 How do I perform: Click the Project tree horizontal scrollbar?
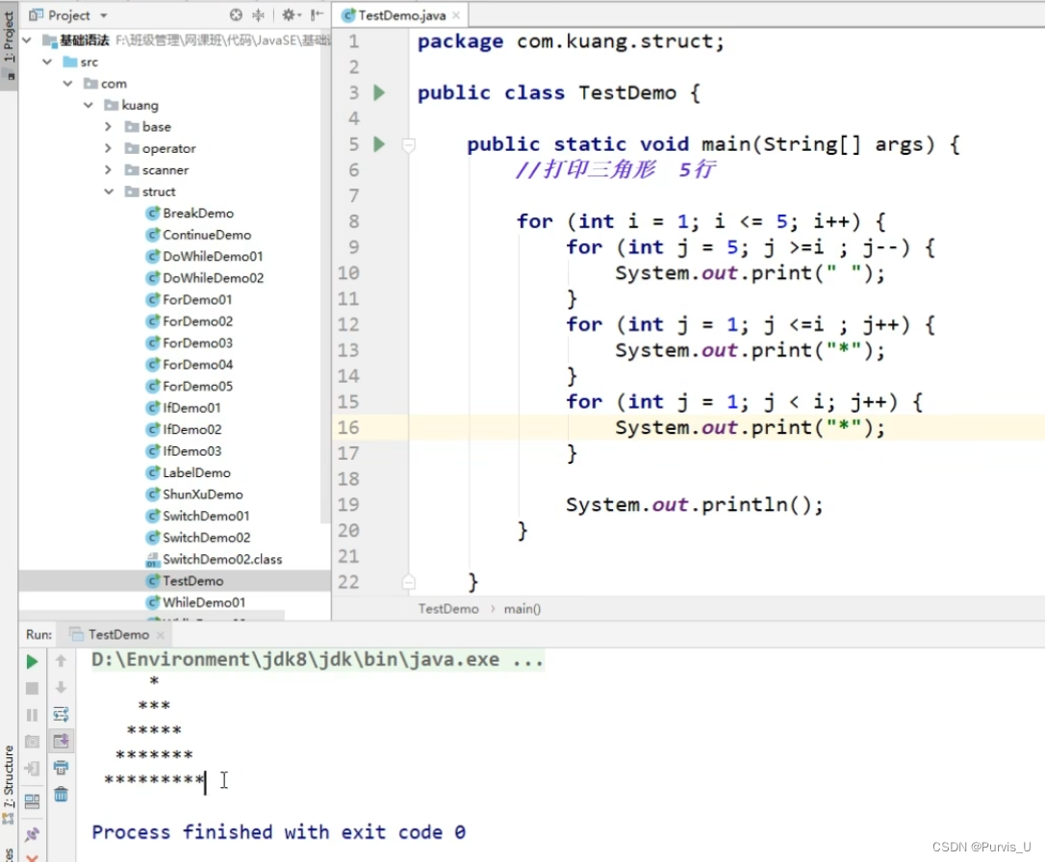point(152,615)
